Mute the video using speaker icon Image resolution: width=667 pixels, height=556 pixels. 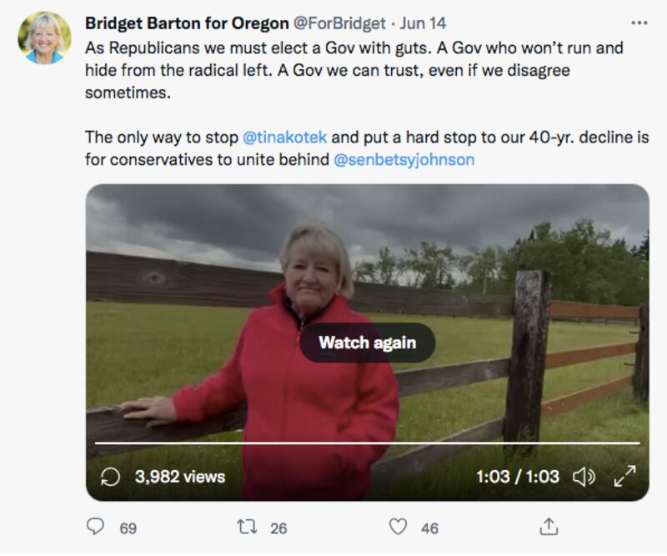(x=584, y=477)
